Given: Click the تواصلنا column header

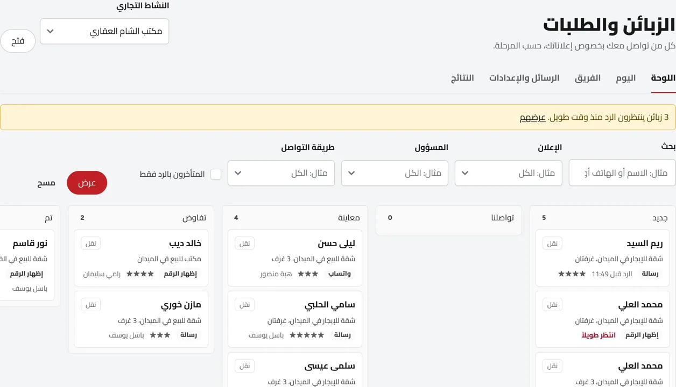Looking at the screenshot, I should tap(502, 218).
